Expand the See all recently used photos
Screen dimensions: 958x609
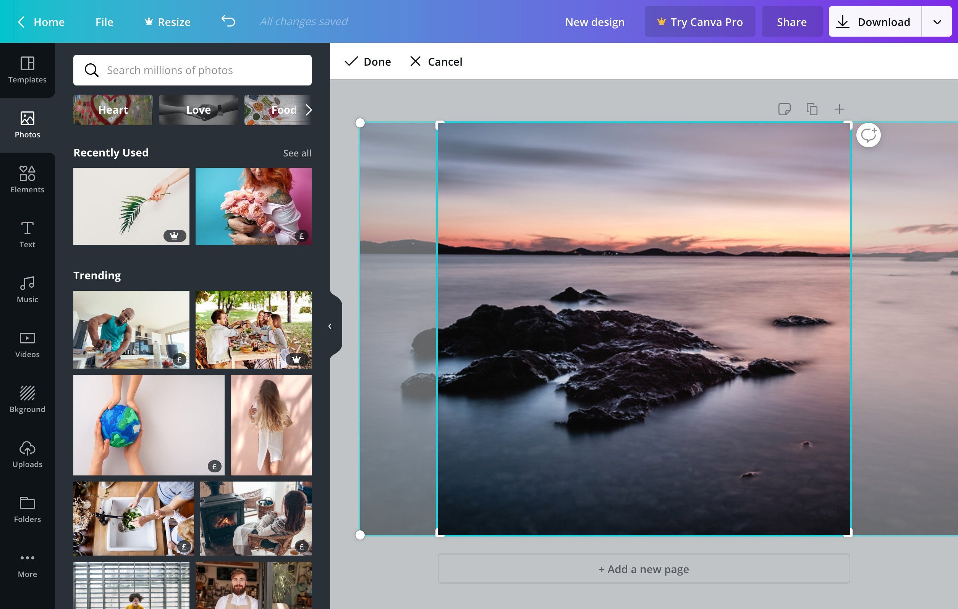coord(297,153)
